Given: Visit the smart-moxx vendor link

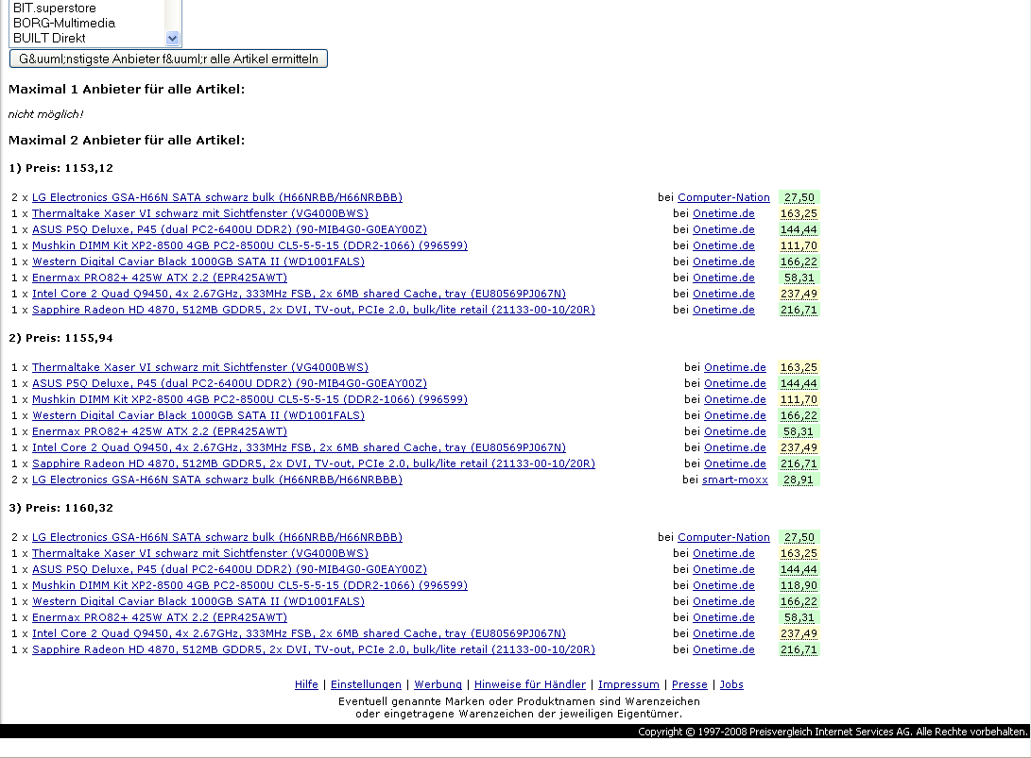Looking at the screenshot, I should coord(735,480).
